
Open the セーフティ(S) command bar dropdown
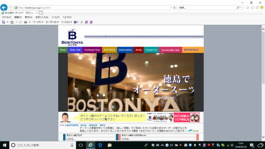(52, 22)
